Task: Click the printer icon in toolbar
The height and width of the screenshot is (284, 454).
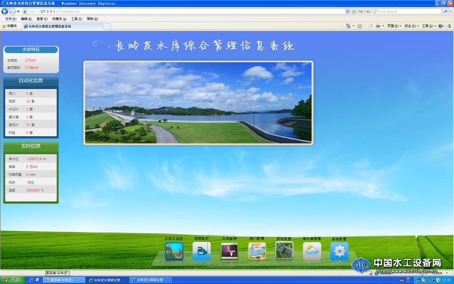Action: (378, 26)
